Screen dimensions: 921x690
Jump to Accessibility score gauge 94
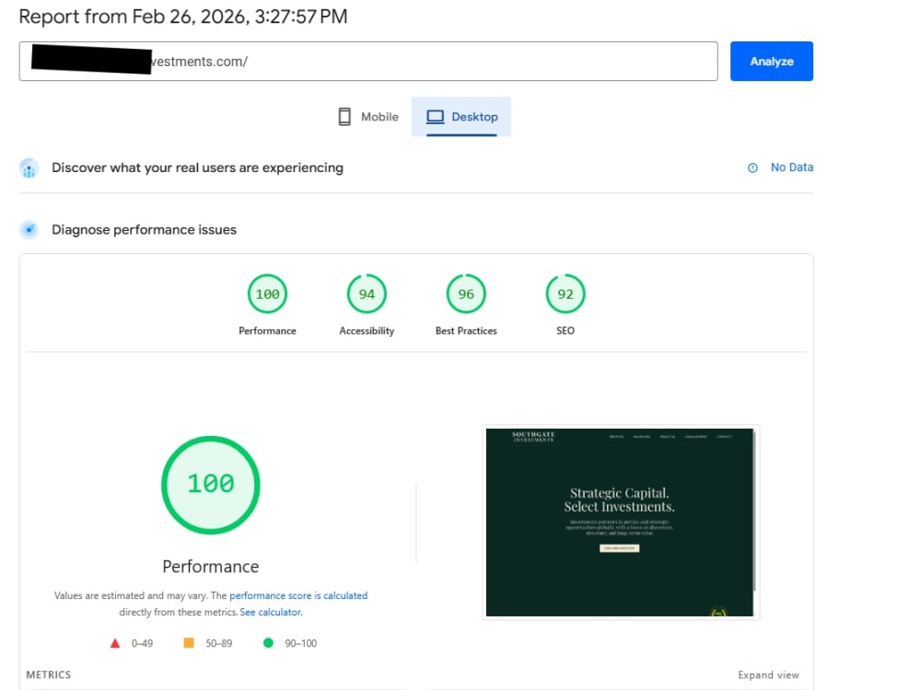click(367, 294)
